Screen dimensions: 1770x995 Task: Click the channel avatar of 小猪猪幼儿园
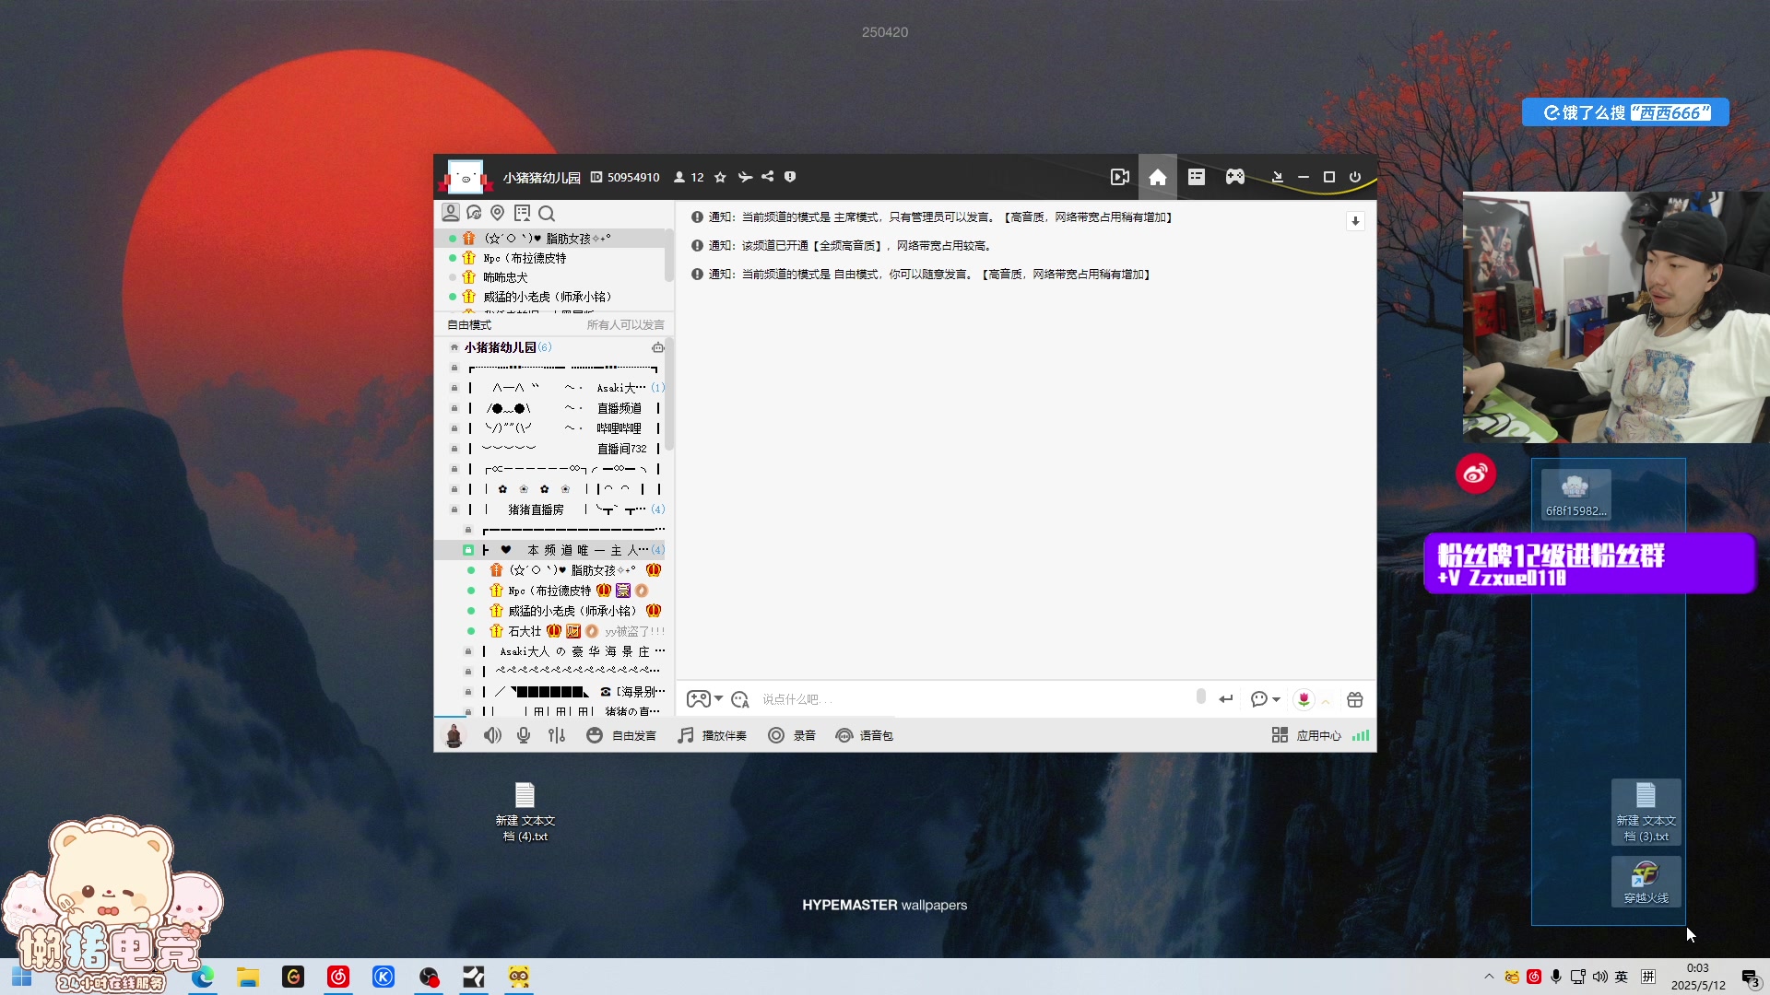pyautogui.click(x=466, y=176)
